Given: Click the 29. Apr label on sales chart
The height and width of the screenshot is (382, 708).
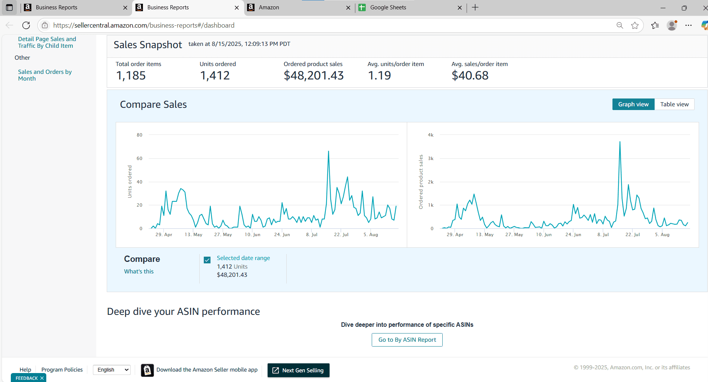Looking at the screenshot, I should pyautogui.click(x=455, y=235).
